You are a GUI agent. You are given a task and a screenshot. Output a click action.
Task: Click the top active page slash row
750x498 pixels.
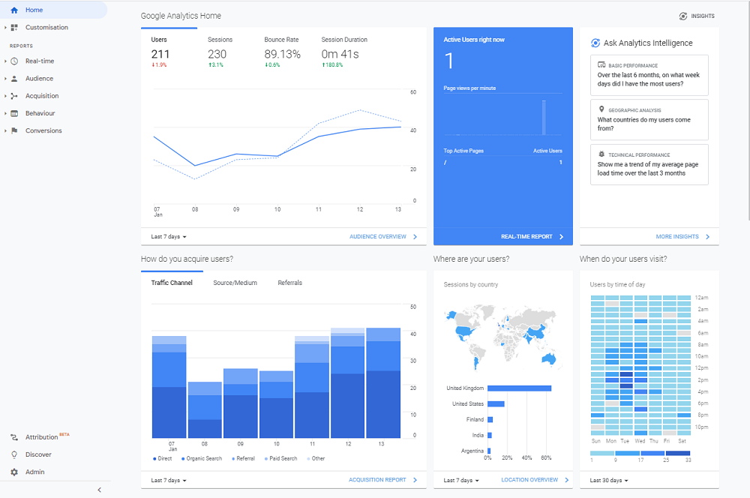point(502,163)
